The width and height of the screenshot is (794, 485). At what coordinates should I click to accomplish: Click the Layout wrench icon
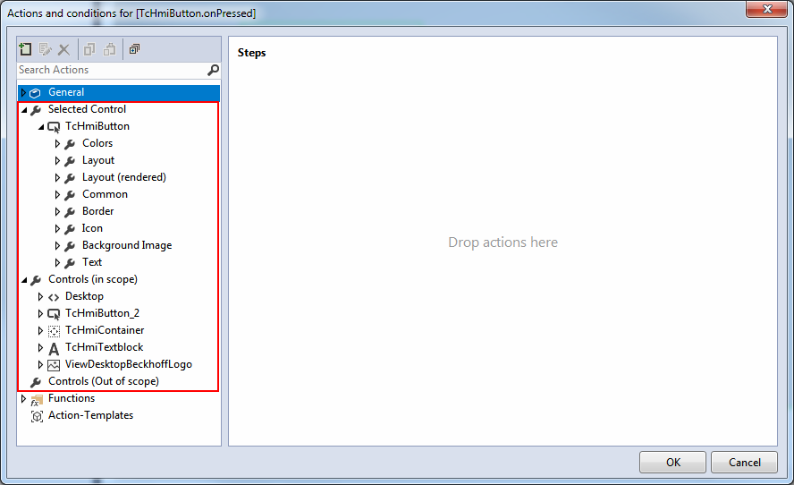[x=70, y=161]
